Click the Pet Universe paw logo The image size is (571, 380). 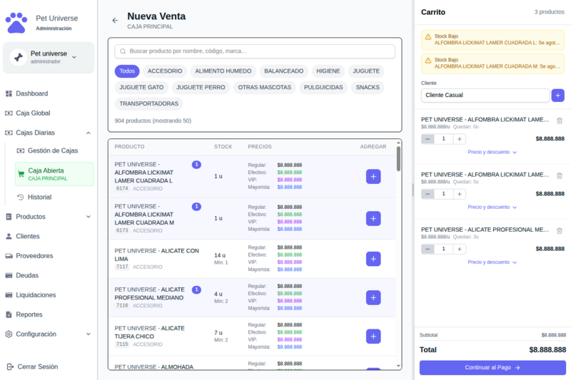(16, 23)
